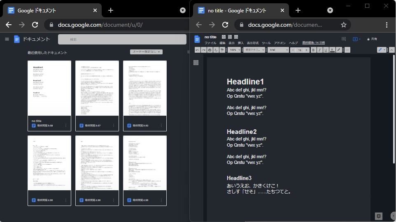The image size is (396, 222).
Task: Open more options for the 'no title' card
Action: coord(66,126)
